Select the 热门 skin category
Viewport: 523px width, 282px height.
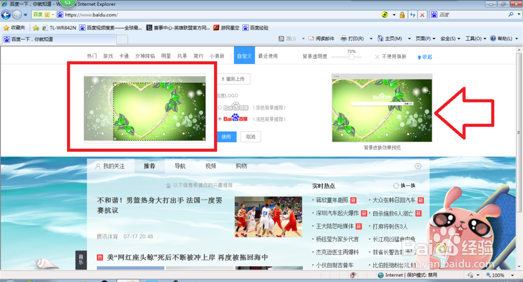[x=92, y=56]
